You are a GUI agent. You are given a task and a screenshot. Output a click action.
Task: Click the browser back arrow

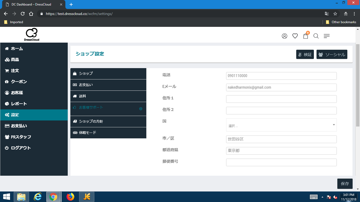point(6,14)
